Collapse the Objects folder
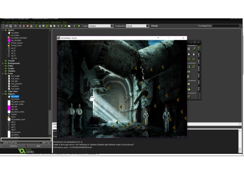 click(x=3, y=94)
